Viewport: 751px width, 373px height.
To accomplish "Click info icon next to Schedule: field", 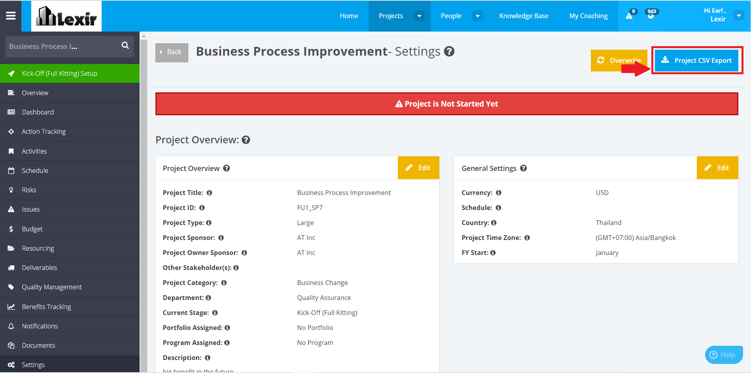I will coord(498,208).
